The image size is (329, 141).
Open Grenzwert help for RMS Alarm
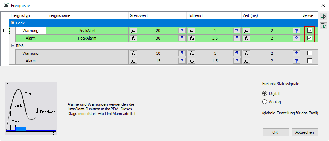182,61
